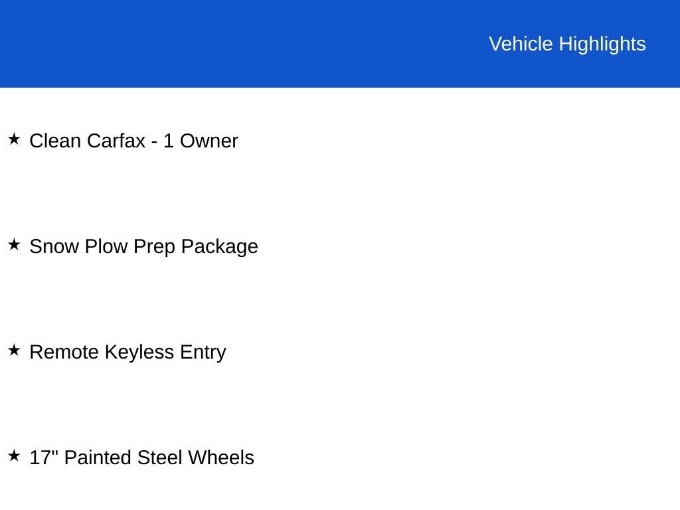Click the word Snow in second highlight

(x=54, y=246)
